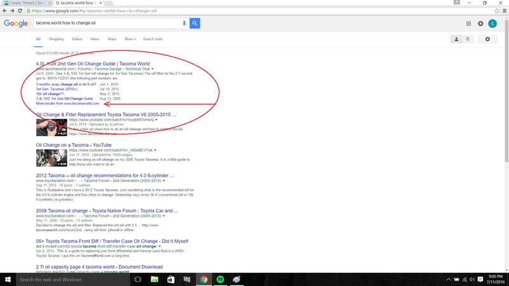
Task: Open '3.4L 5VZ 1st Gen Oil Change Guide'
Action: click(x=64, y=99)
